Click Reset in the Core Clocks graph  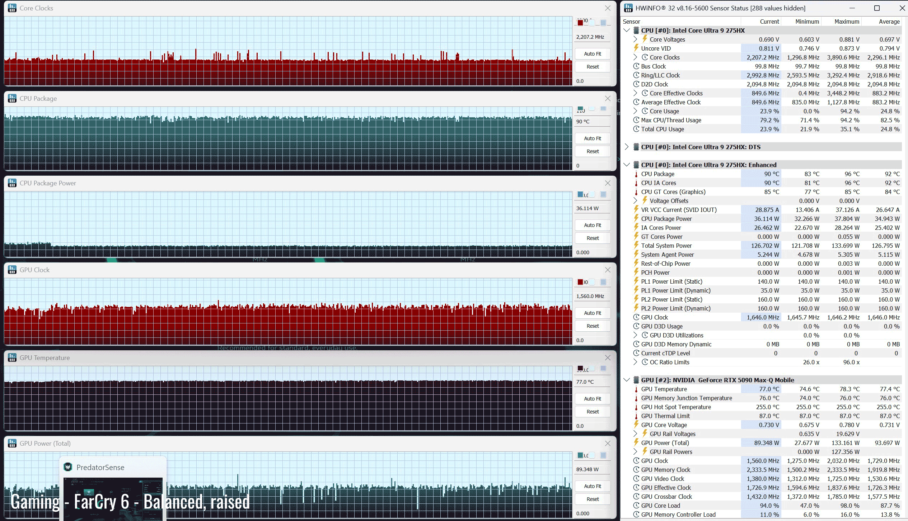click(x=593, y=67)
